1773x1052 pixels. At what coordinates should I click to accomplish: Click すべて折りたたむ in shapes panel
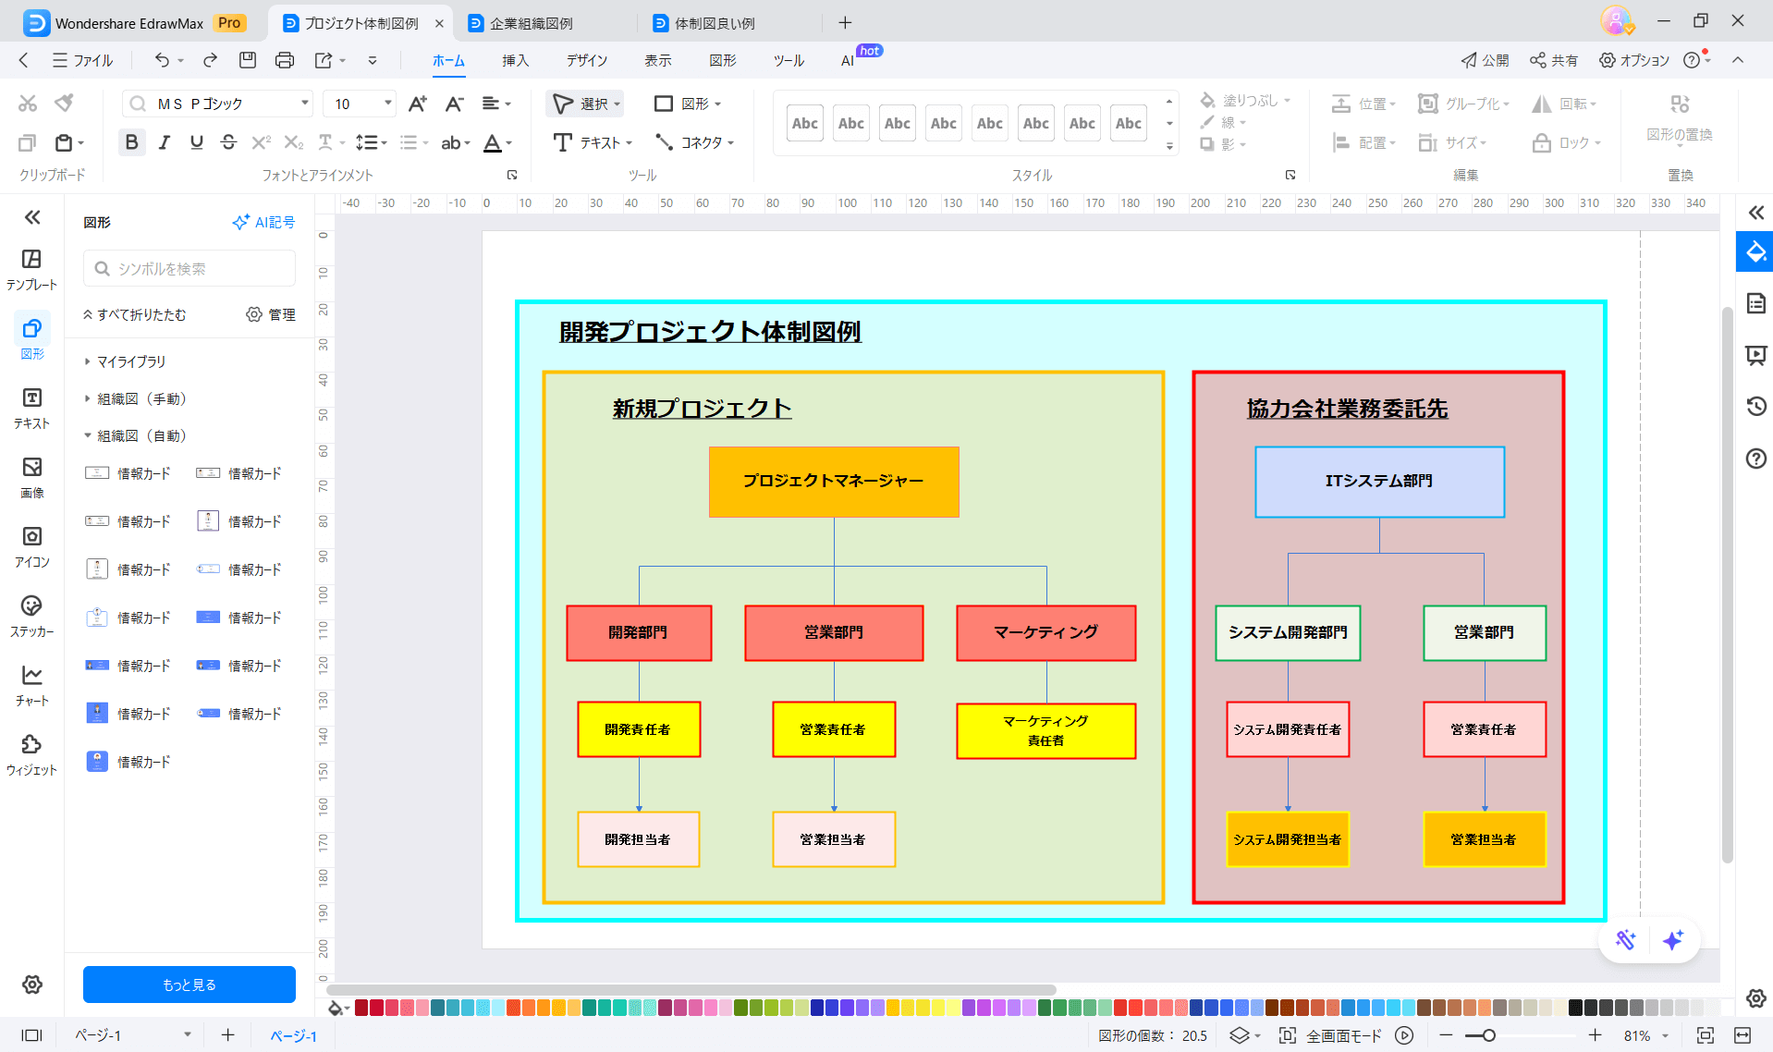[134, 314]
